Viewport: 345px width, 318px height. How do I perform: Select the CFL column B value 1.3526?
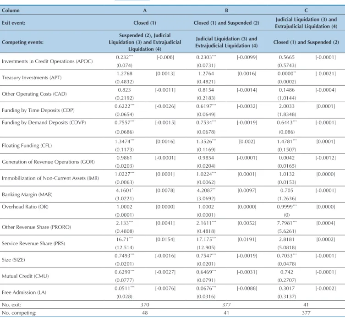[206, 141]
